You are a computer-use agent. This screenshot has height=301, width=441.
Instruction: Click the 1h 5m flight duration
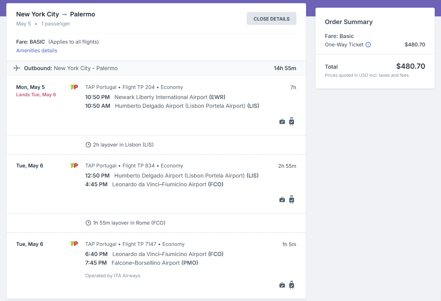pos(289,244)
